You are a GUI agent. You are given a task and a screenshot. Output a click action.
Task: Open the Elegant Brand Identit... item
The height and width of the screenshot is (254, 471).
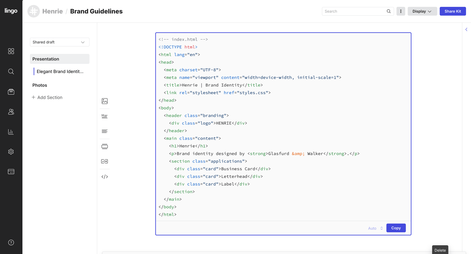60,71
